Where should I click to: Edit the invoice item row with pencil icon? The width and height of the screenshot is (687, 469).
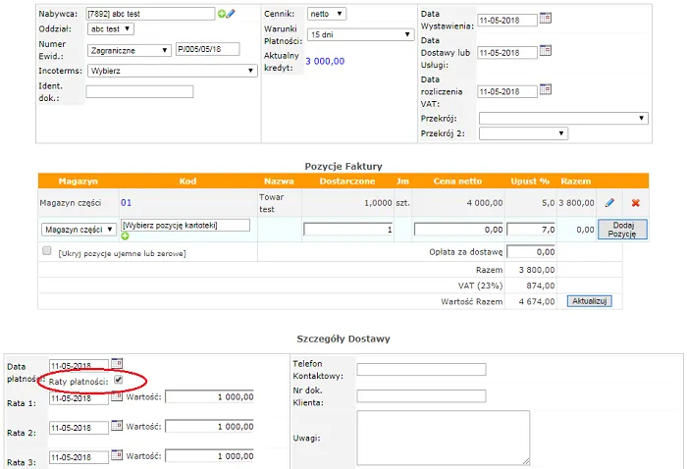pyautogui.click(x=609, y=202)
